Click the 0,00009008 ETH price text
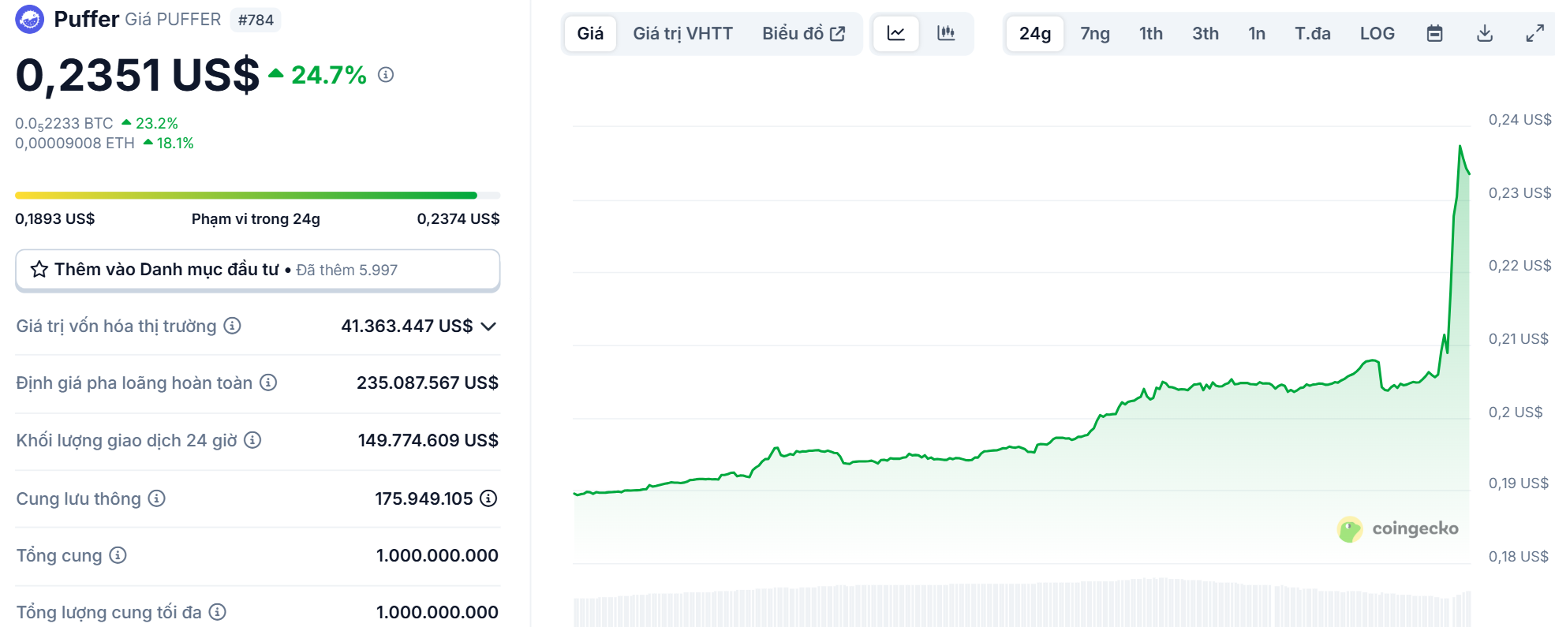Screen dimensions: 1555x627 75,143
